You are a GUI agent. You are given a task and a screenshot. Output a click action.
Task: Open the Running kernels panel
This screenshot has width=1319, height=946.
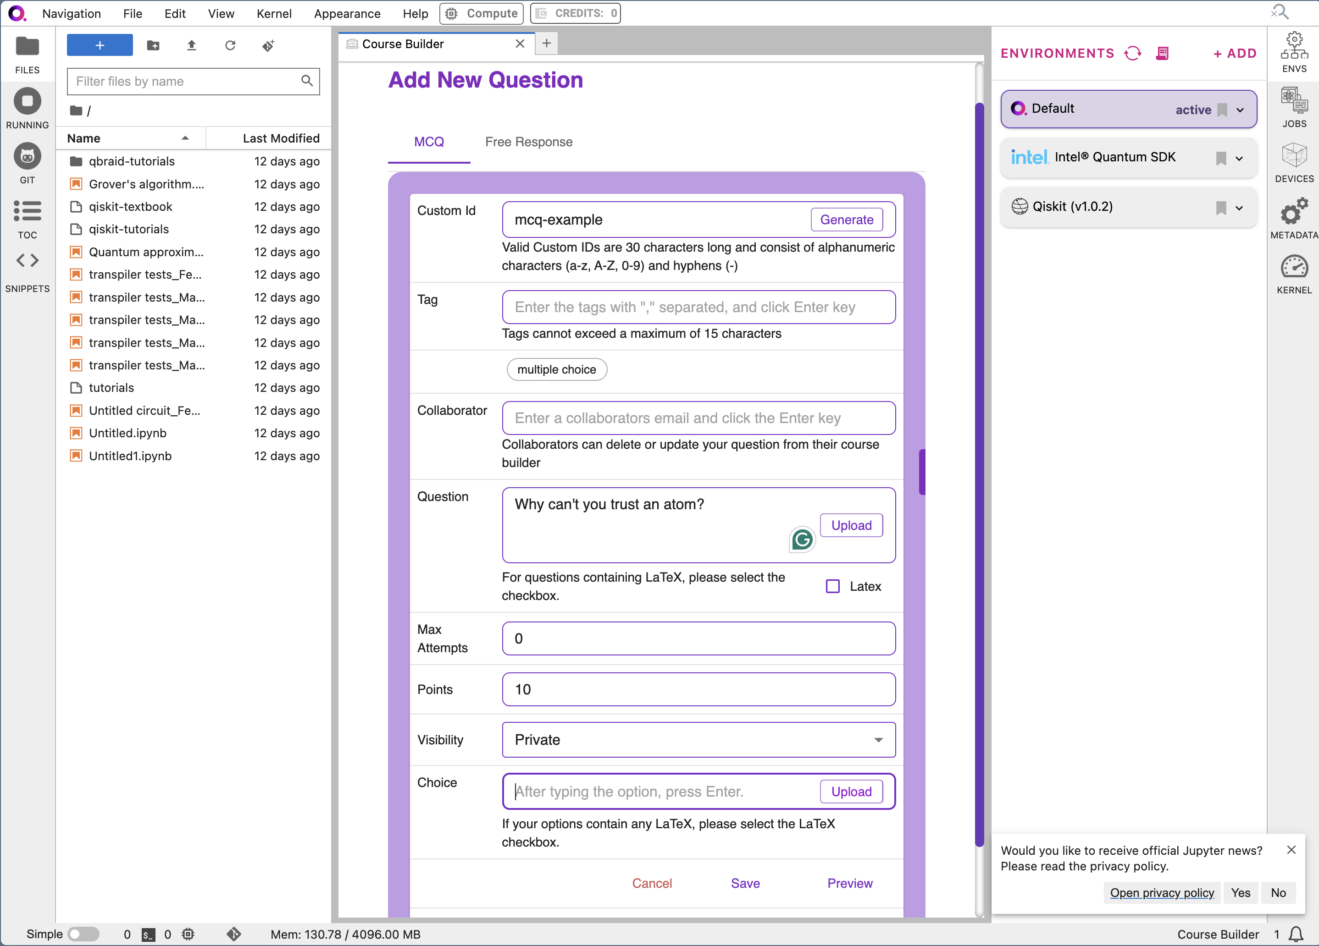click(28, 109)
